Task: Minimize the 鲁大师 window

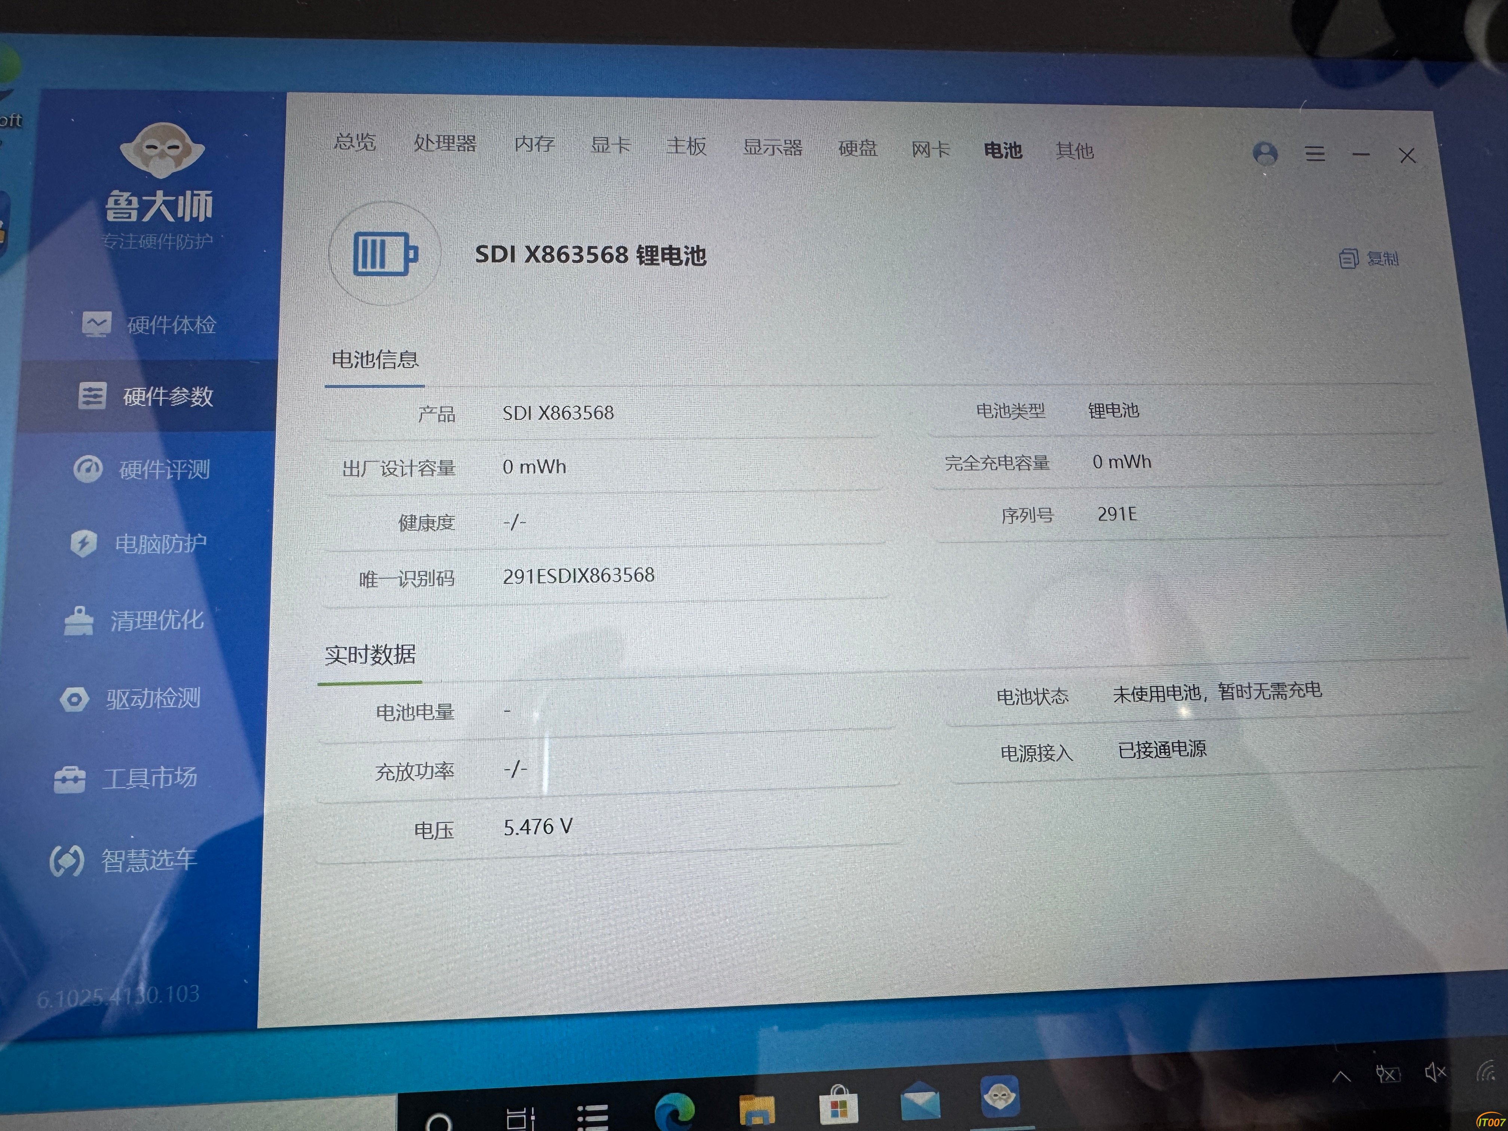Action: pos(1361,155)
